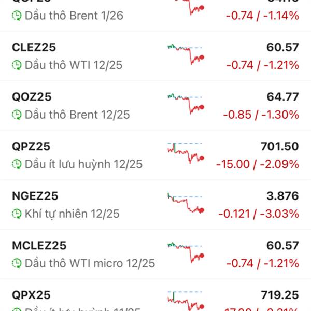Image resolution: width=311 pixels, height=311 pixels.
Task: Open the QPZ25 mini price chart
Action: coord(186,153)
